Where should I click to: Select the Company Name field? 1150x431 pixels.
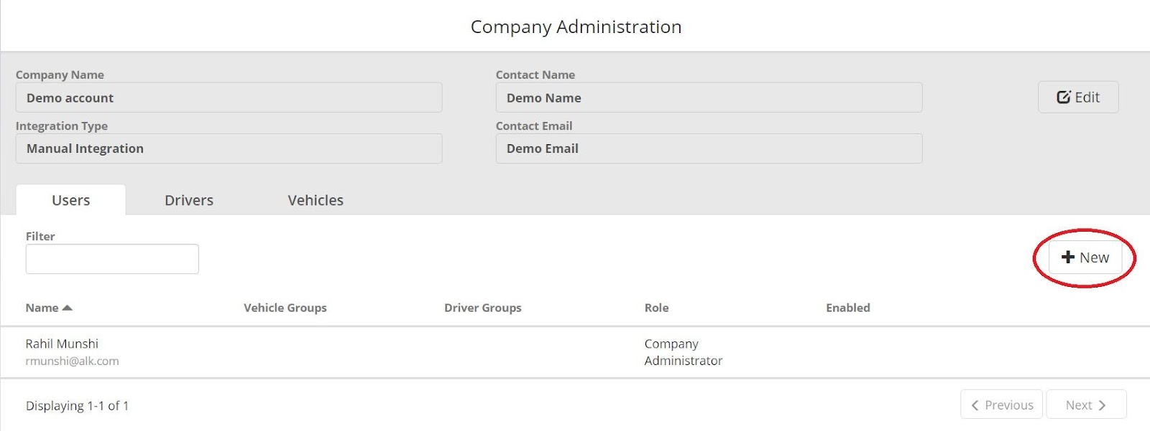tap(229, 98)
